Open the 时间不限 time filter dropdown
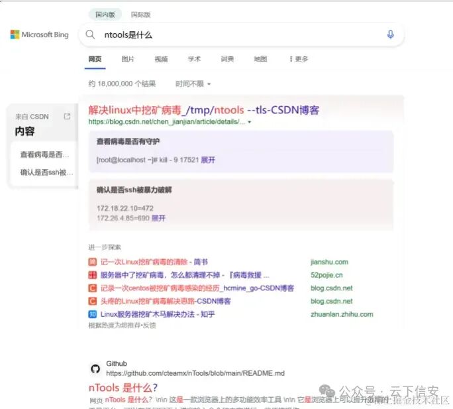The height and width of the screenshot is (409, 453). pyautogui.click(x=193, y=84)
